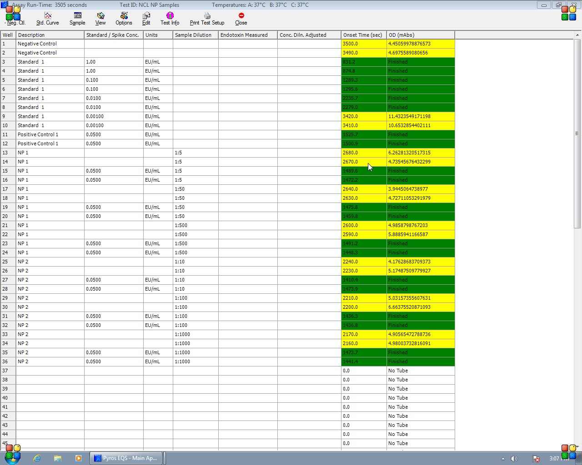Open Windows Media Player from the taskbar
Screen dimensions: 582x465
79,458
